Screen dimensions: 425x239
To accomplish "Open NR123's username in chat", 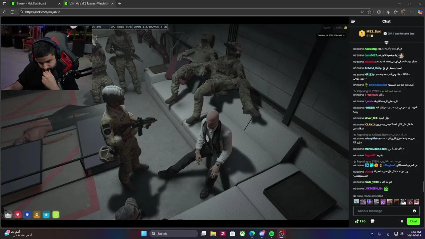I will point(369,75).
